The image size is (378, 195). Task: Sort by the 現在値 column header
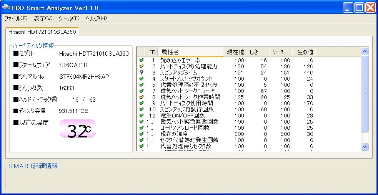coord(235,52)
